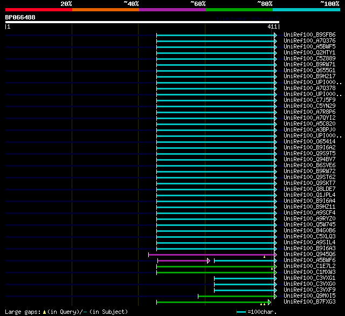Select the UniRef100_C1E7L2 label
This screenshot has height=316, width=345.
(x=309, y=266)
